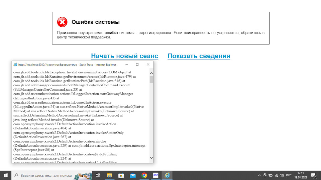The width and height of the screenshot is (321, 180).
Task: Expand the hidden system tray icons
Action: [259, 175]
